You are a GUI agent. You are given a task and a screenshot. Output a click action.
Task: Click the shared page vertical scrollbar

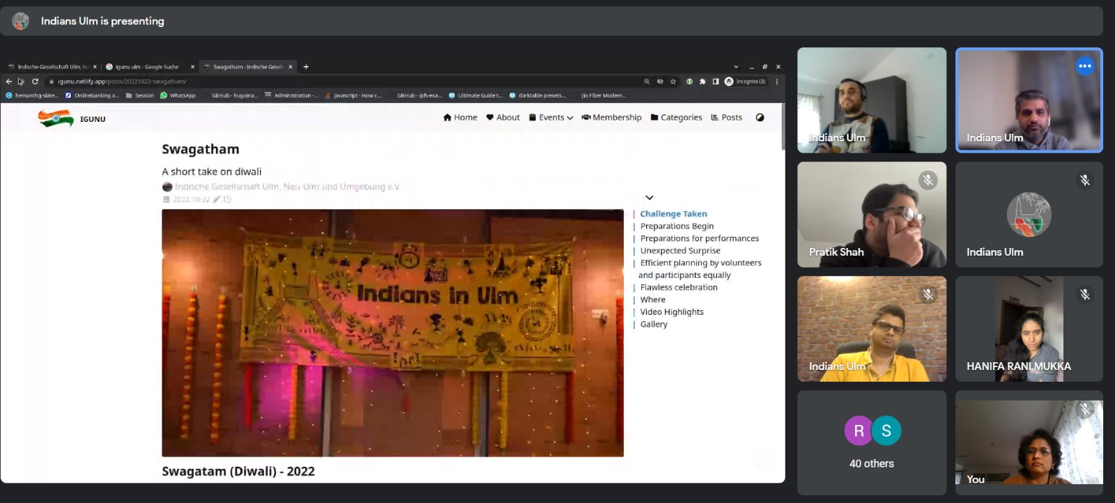click(783, 126)
